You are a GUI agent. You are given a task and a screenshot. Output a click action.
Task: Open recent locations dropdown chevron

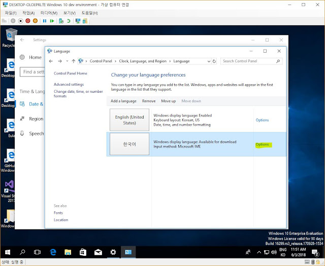[x=67, y=61]
